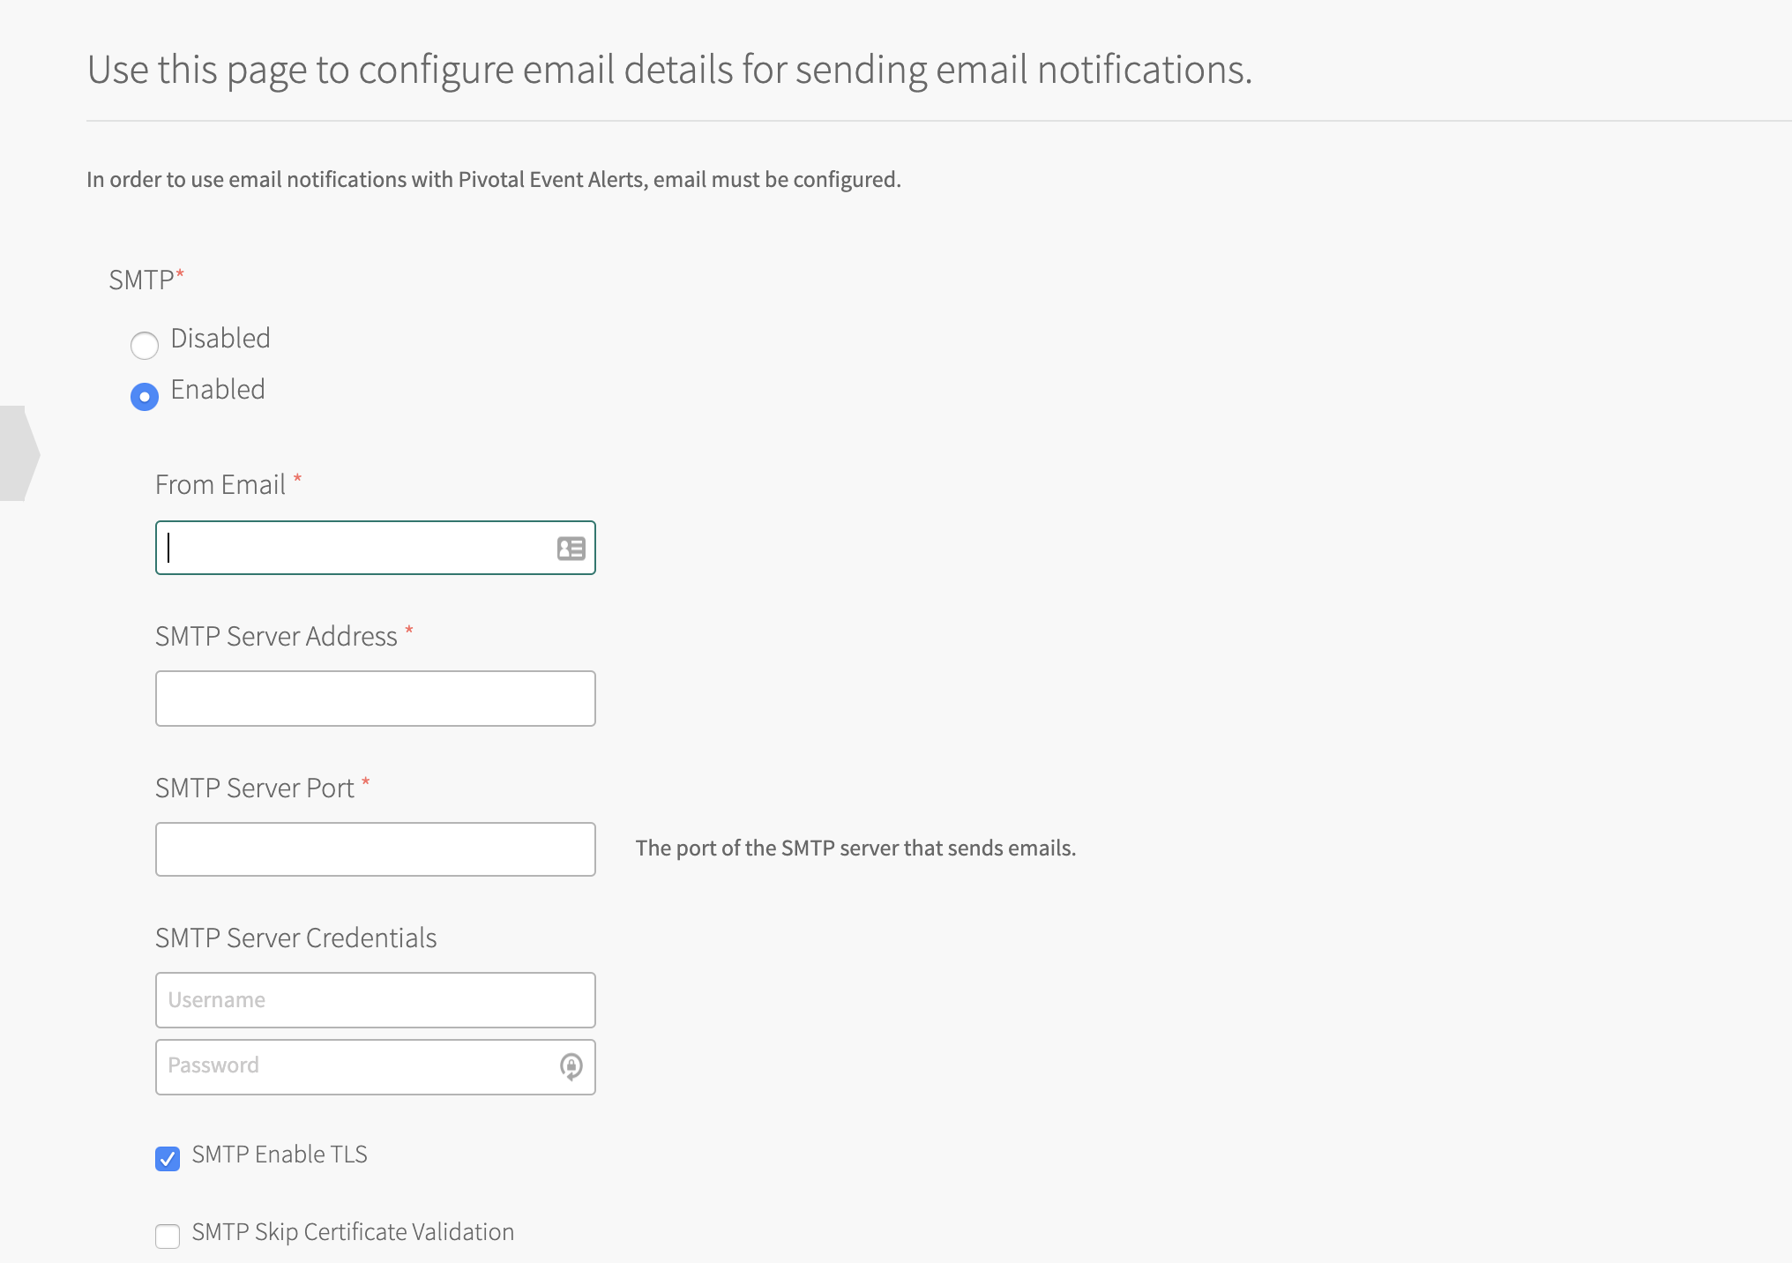Select the Enabled SMTP radio button
Screen dimensions: 1792x1263
145,396
